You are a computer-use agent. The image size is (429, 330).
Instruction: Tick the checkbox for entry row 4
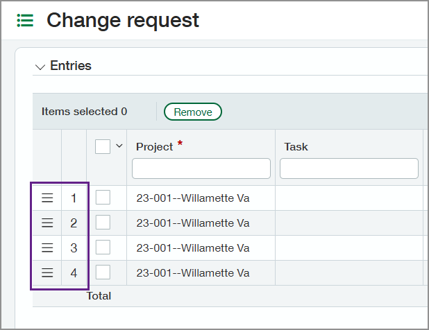(x=103, y=273)
